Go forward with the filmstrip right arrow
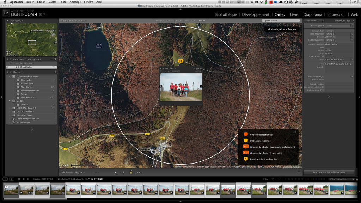361x203 pixels. (28, 179)
